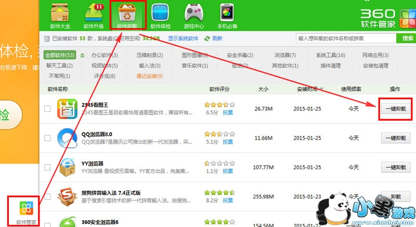The width and height of the screenshot is (416, 227).
Task: Open the 游戏中心 gamepad icon
Action: pos(193,16)
